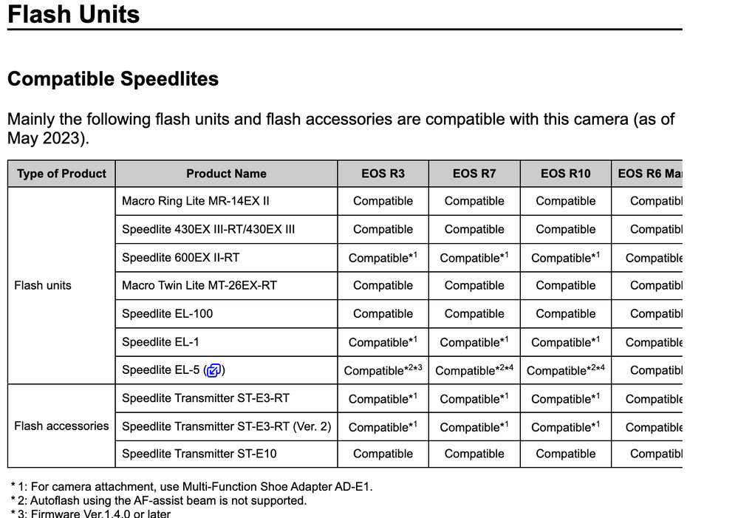Screen dimensions: 738x518
Task: Select the Compatible Speedlites section heading
Action: [x=113, y=78]
